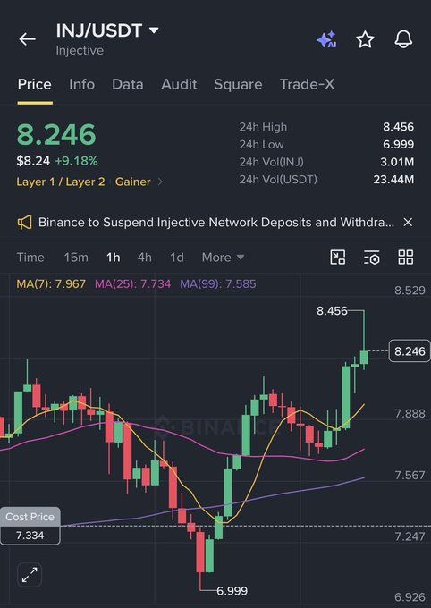Screen dimensions: 431x608
Task: Go back using the left arrow
Action: coord(27,39)
